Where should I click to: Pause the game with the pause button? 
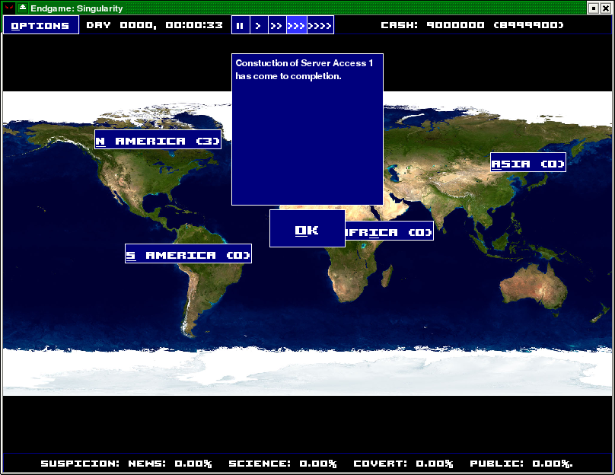[240, 25]
